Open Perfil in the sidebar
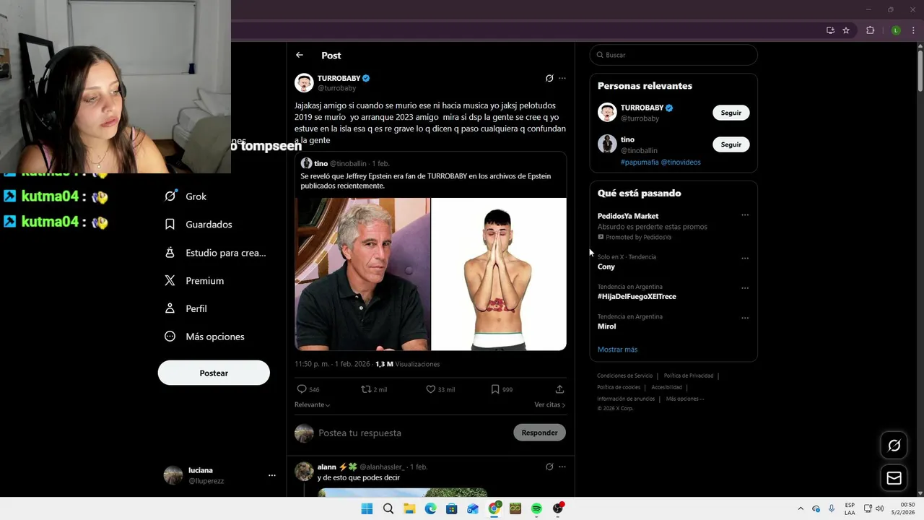This screenshot has height=520, width=924. point(186,308)
